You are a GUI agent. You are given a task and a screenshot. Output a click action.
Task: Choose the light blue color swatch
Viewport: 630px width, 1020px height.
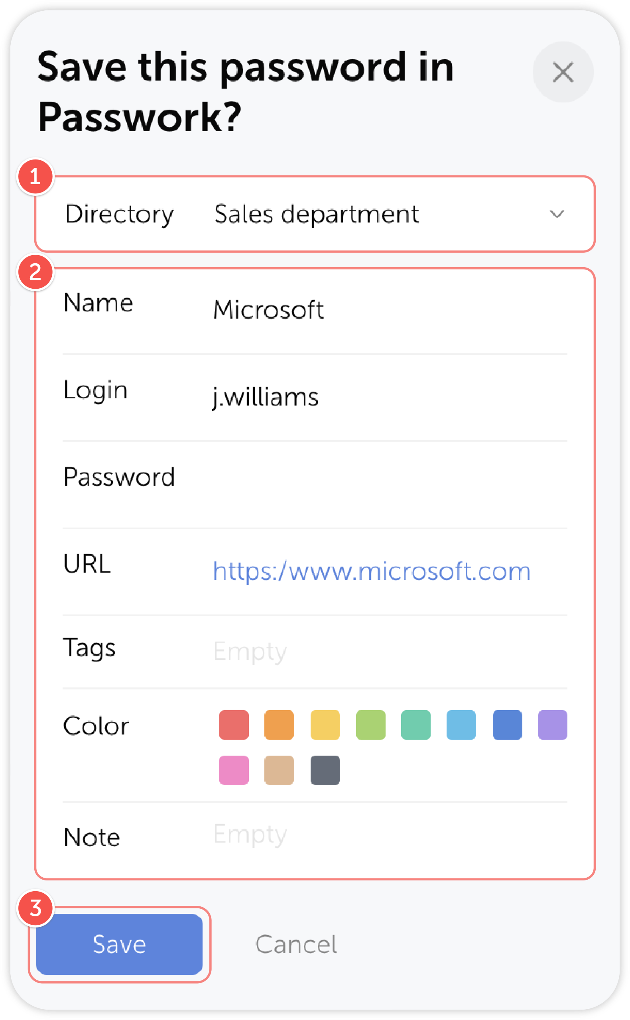click(x=461, y=725)
